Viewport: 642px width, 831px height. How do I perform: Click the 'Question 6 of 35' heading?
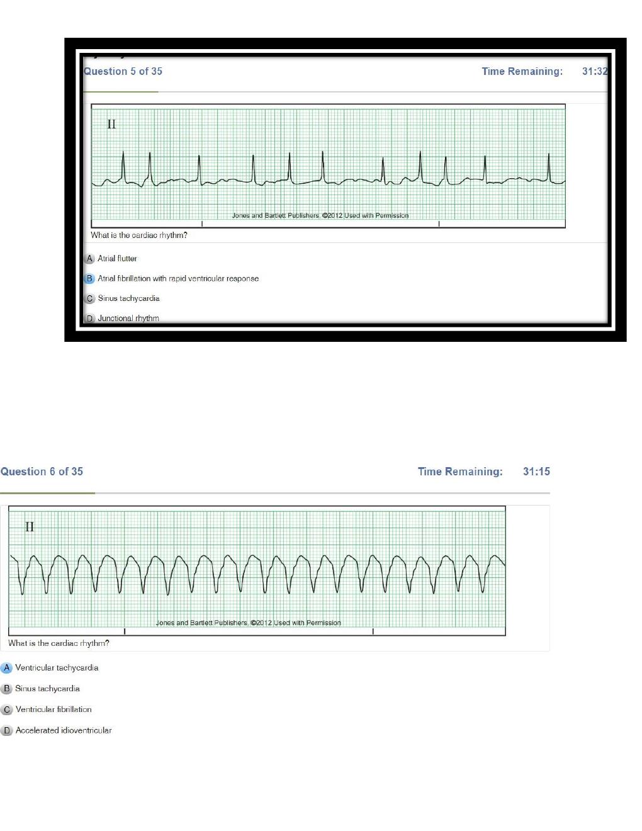(42, 472)
